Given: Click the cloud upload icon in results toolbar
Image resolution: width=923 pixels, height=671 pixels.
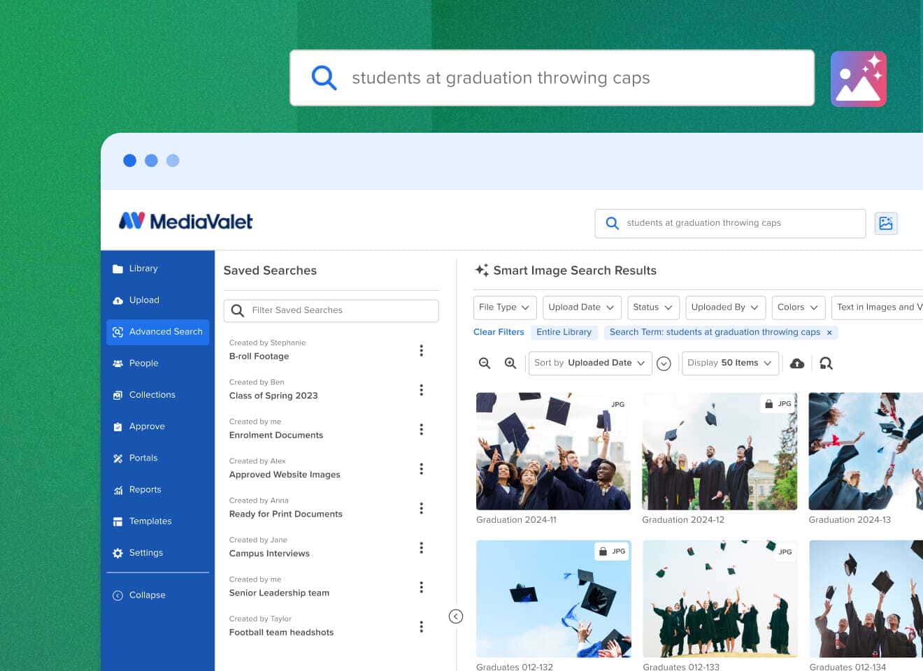Looking at the screenshot, I should [x=796, y=363].
